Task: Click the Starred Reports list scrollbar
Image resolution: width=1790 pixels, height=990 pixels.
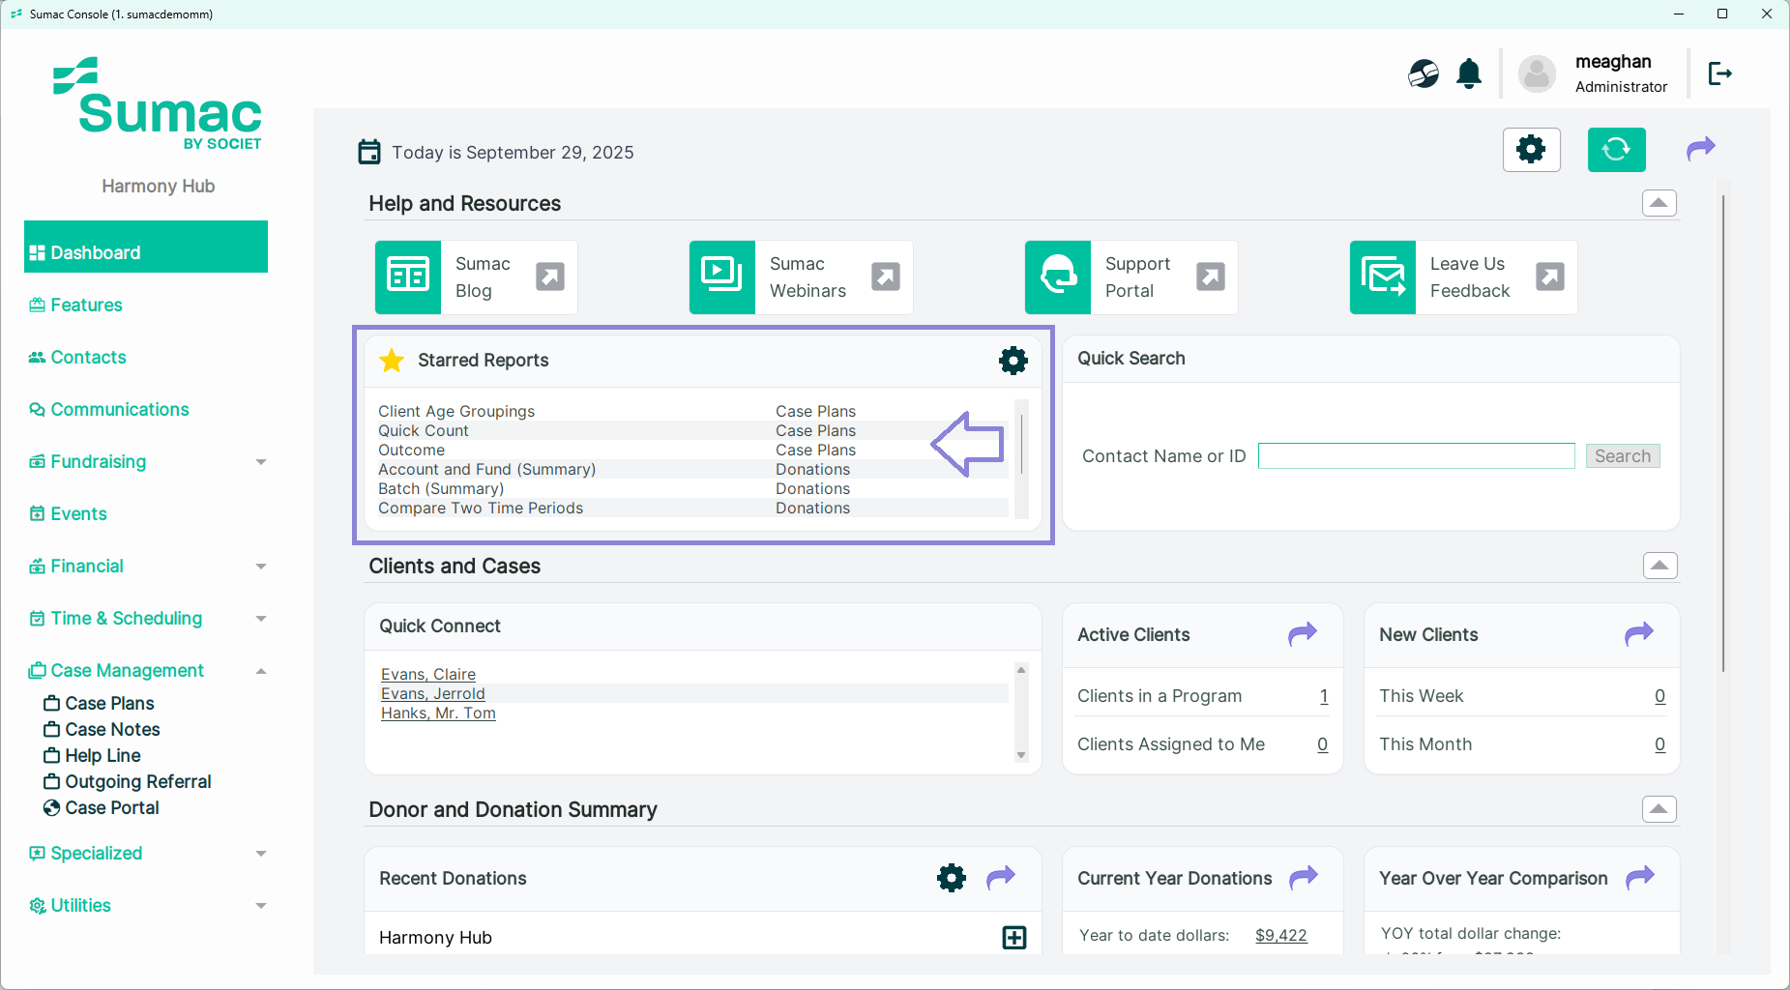Action: (x=1021, y=445)
